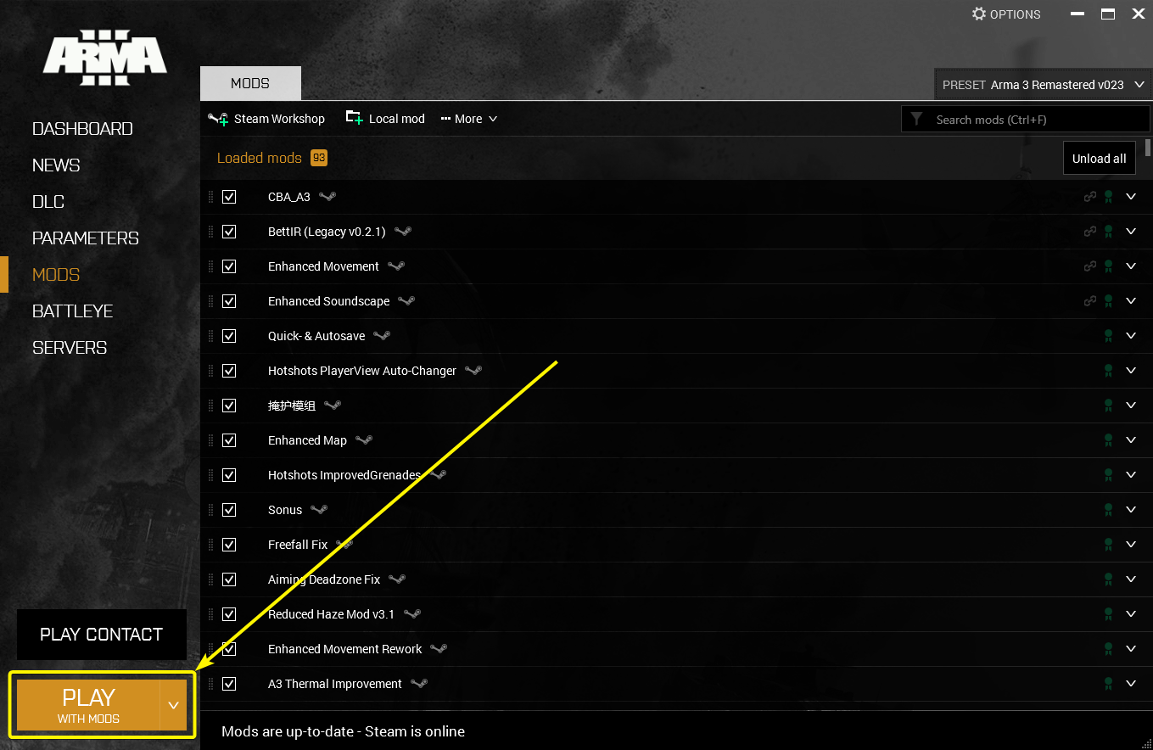Click the Unload all button

[1100, 159]
